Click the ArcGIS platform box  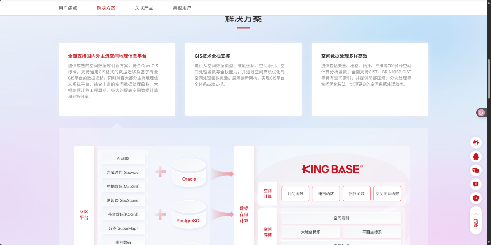click(123, 159)
